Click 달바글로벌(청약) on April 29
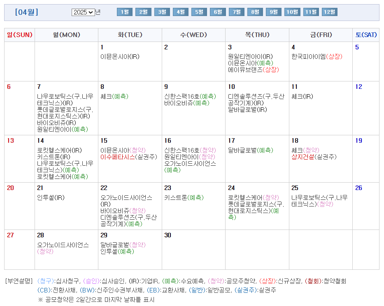 [123, 245]
